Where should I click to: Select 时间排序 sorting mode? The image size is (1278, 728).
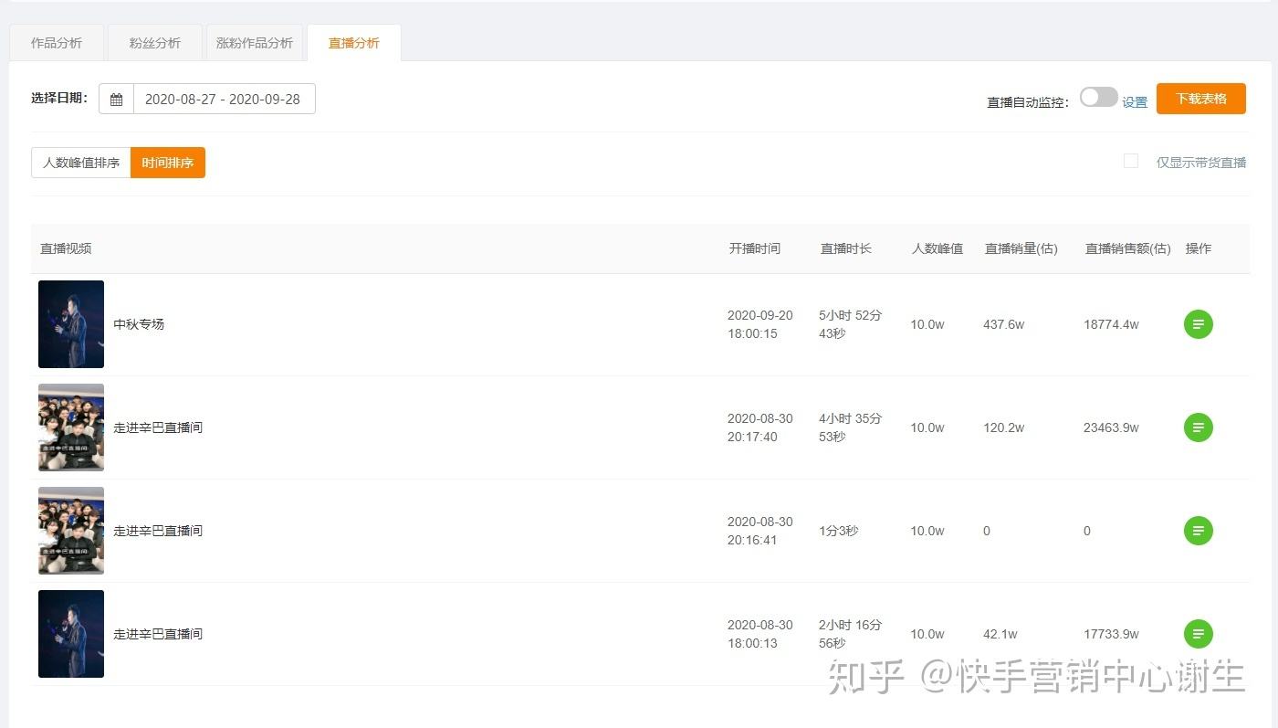click(167, 163)
